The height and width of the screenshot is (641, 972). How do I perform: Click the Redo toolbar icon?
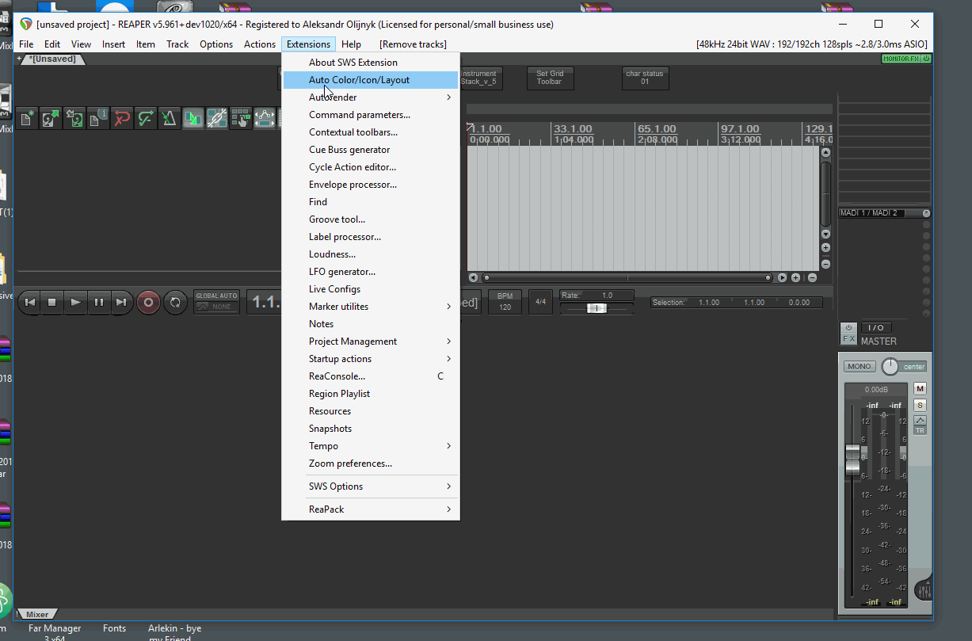tap(146, 119)
